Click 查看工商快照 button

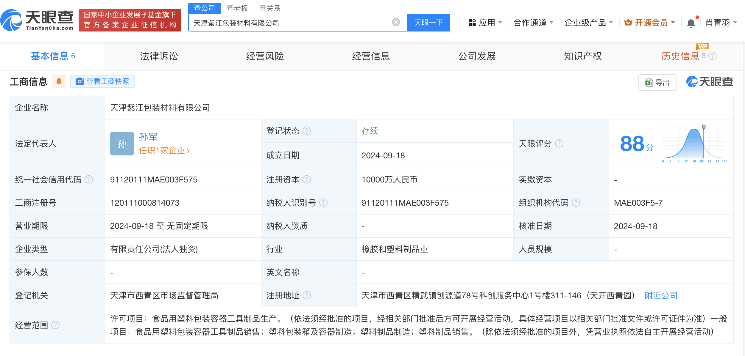pyautogui.click(x=102, y=81)
